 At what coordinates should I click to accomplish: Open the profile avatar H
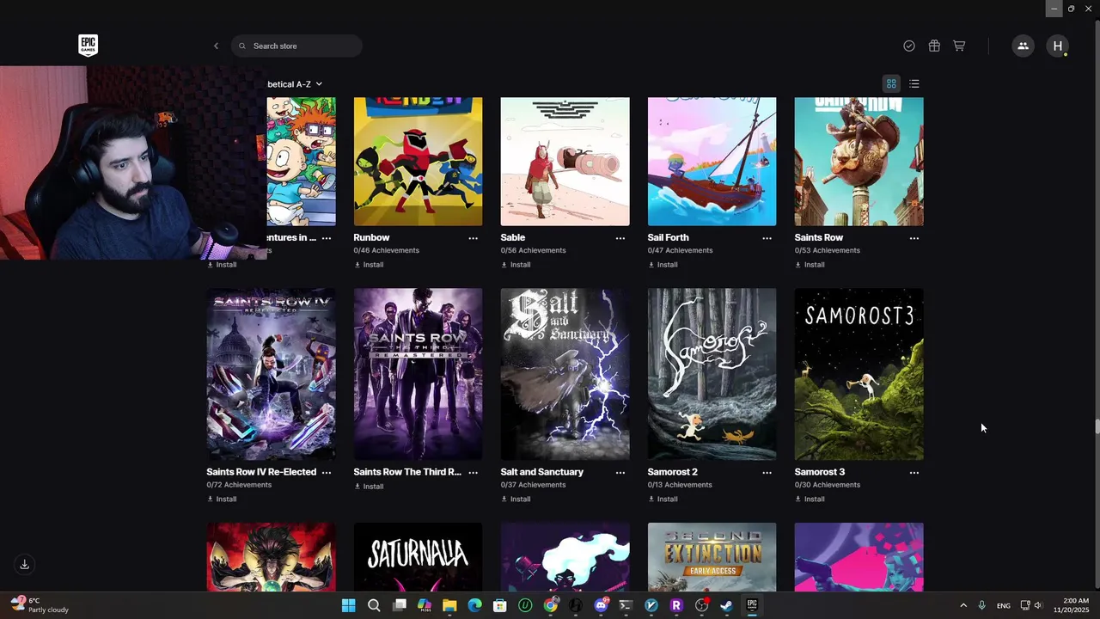(x=1058, y=46)
